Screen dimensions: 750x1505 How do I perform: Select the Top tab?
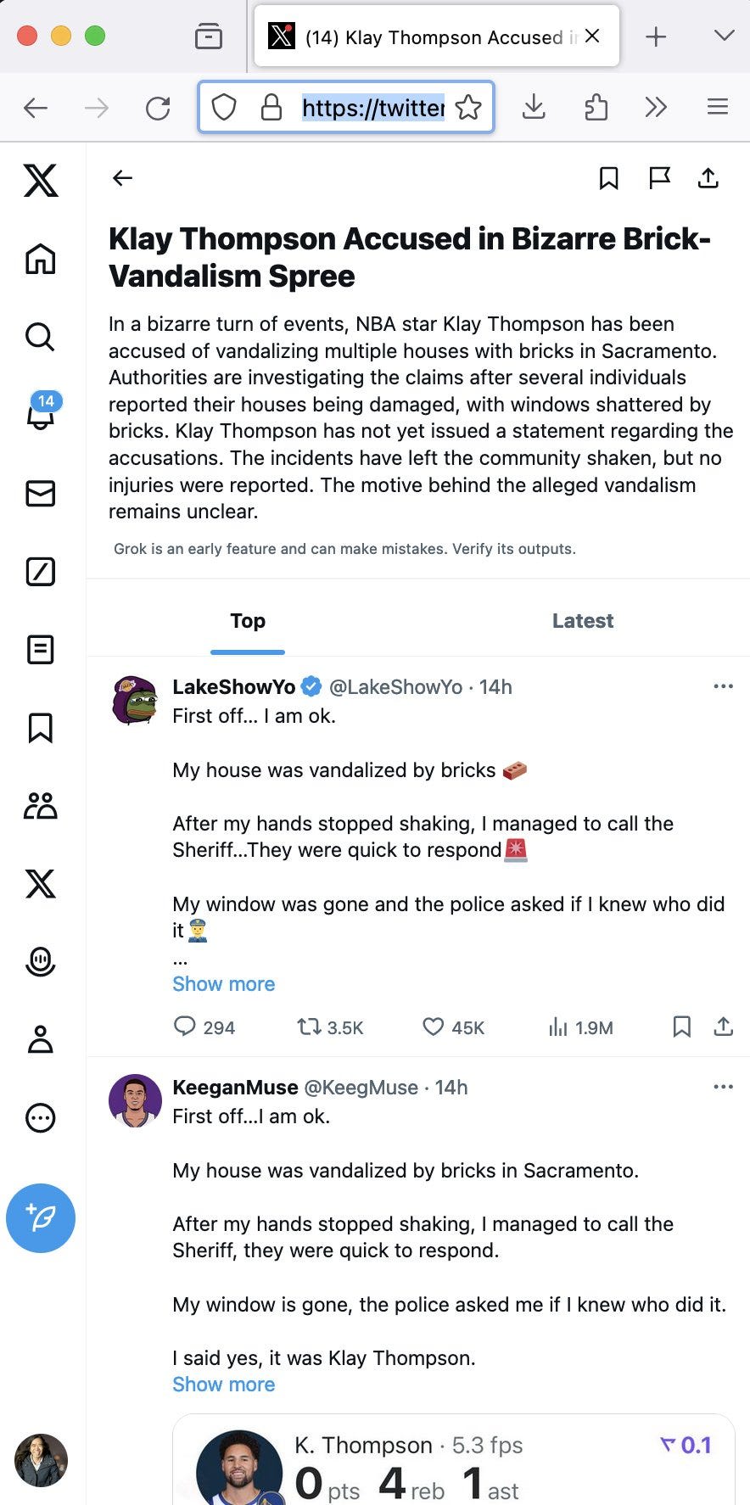point(248,621)
